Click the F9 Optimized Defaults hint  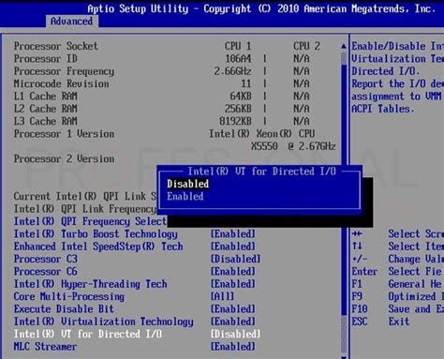coord(397,296)
